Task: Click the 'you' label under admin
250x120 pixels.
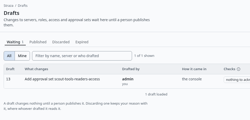Action: pyautogui.click(x=125, y=84)
